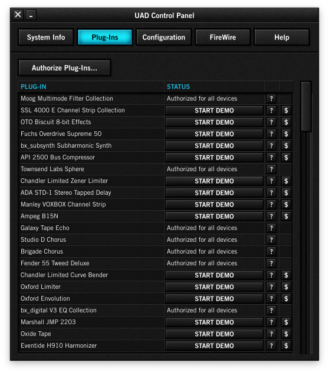329x373 pixels.
Task: Click the plug-in list scrollbar thumb
Action: [306, 106]
